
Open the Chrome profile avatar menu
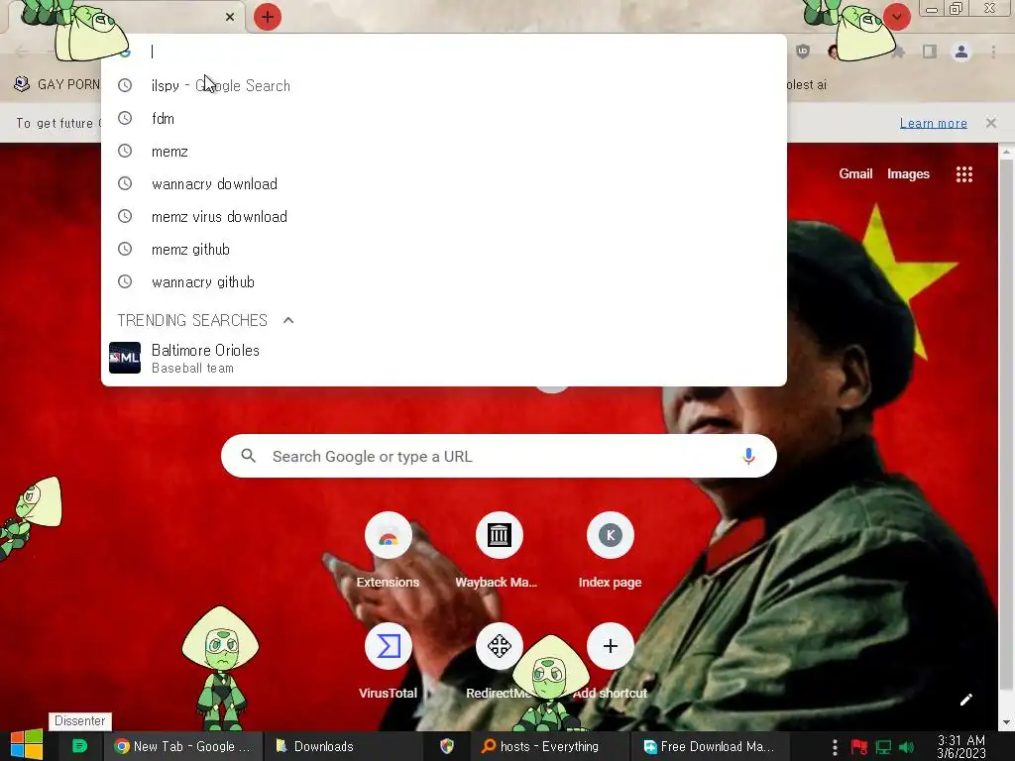(961, 52)
